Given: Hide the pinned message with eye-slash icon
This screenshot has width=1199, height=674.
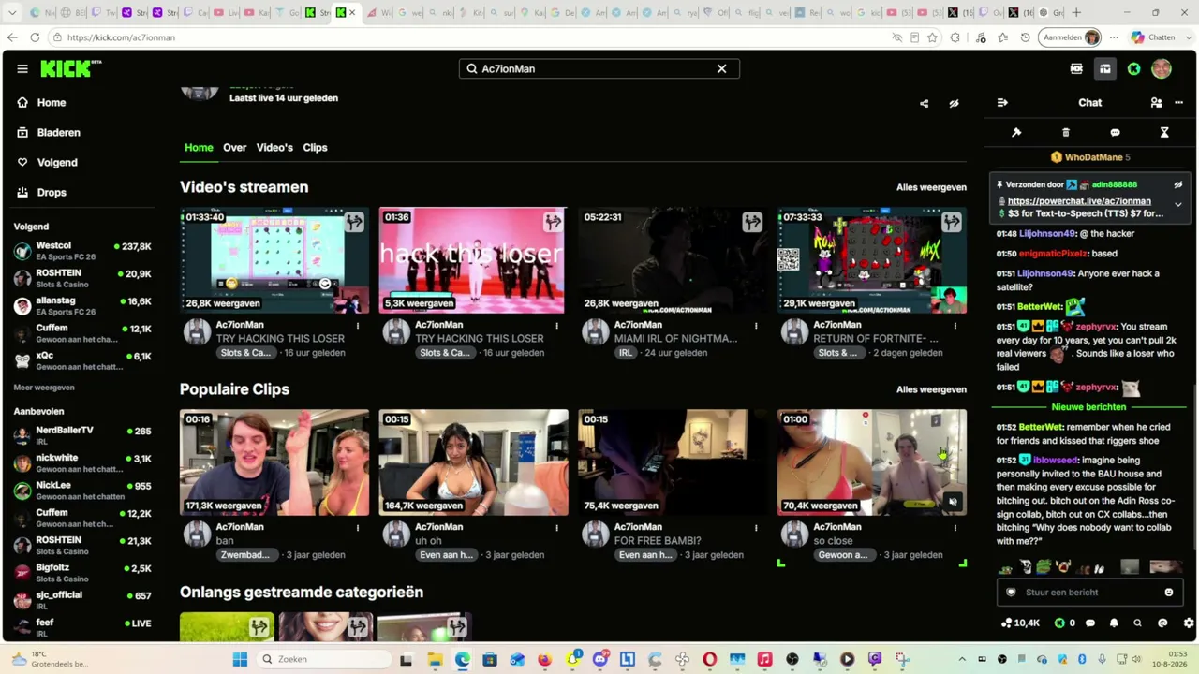Looking at the screenshot, I should tap(1178, 185).
